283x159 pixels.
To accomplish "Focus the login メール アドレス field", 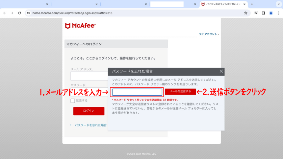I will point(89,76).
